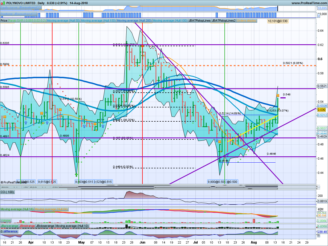Open JBATRstopLines indicator label

click(200, 20)
